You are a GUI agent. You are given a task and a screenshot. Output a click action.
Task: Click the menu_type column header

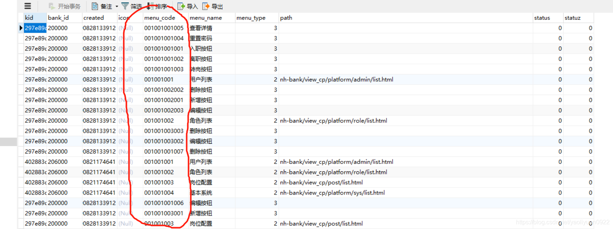click(x=257, y=18)
